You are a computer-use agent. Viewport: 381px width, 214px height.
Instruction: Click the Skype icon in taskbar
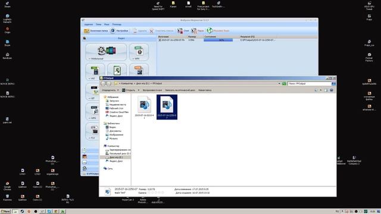pyautogui.click(x=49, y=212)
